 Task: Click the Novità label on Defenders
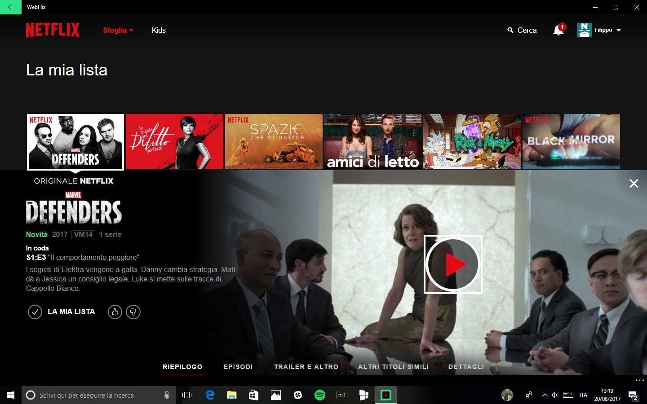pyautogui.click(x=36, y=234)
